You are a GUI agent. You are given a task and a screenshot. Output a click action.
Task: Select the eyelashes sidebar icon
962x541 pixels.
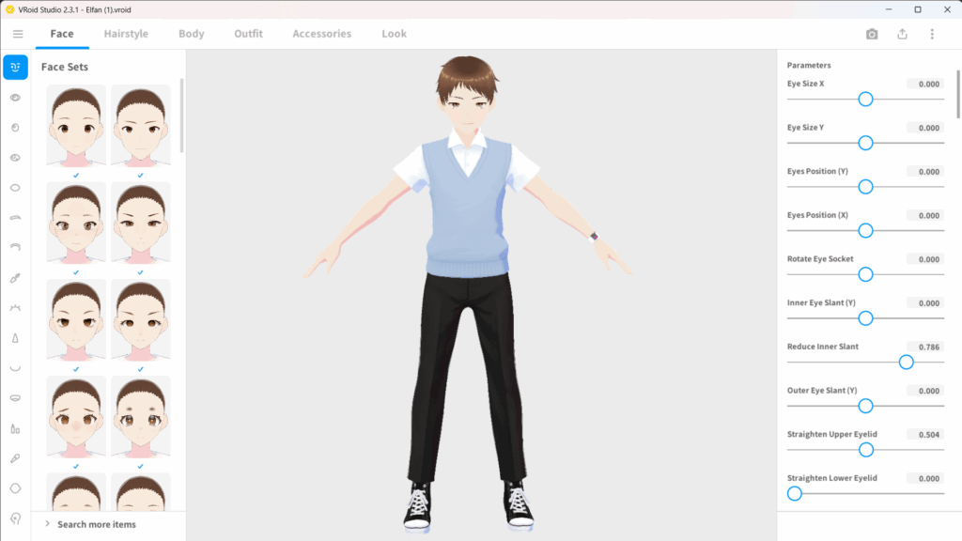(15, 308)
